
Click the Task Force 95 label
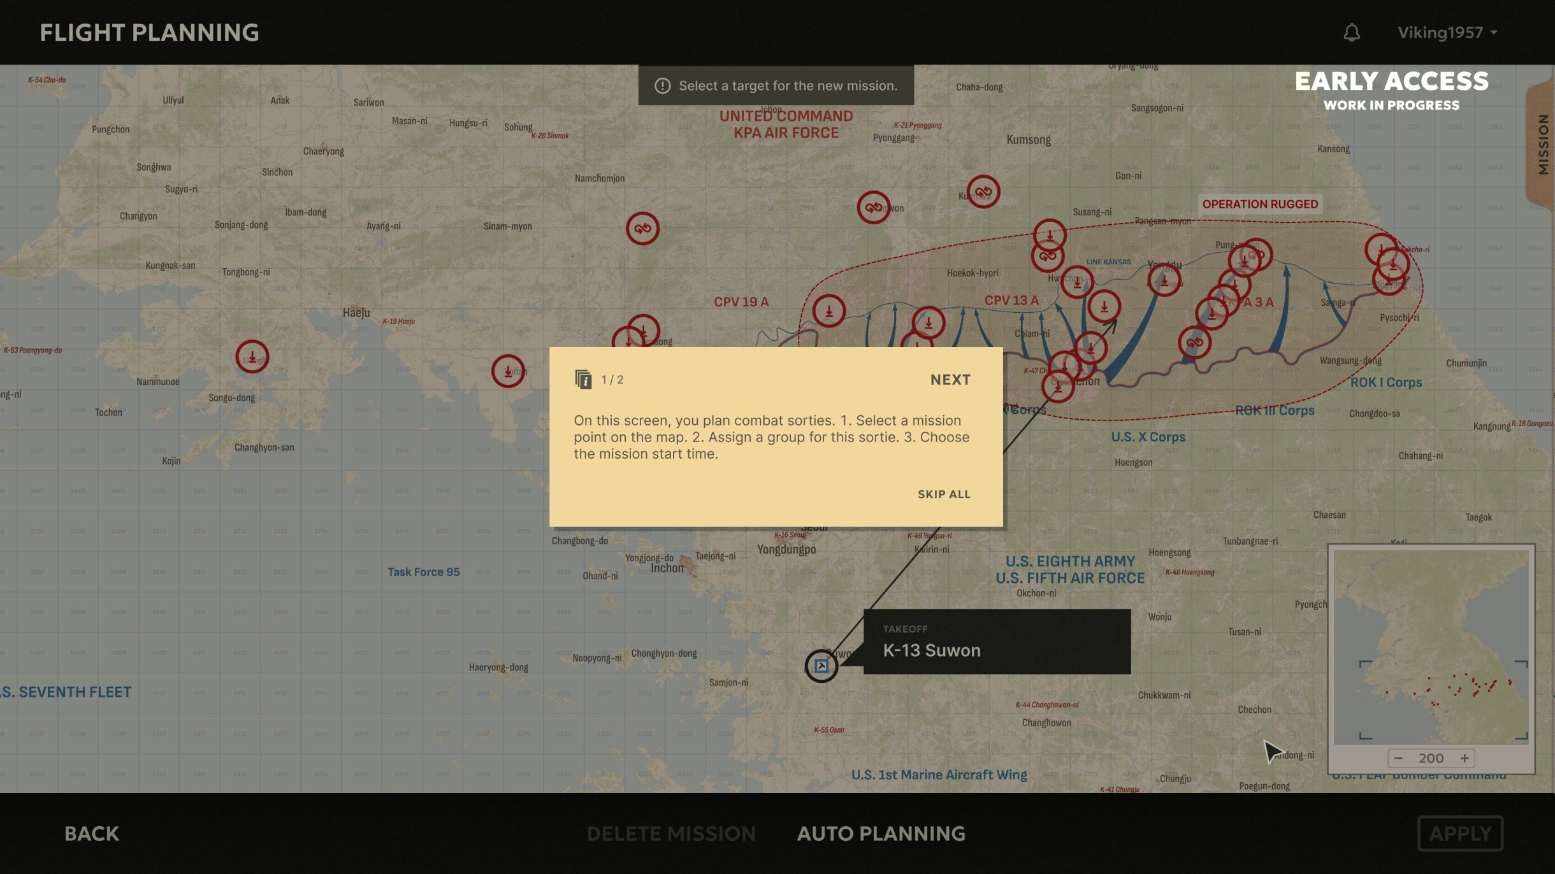pyautogui.click(x=424, y=572)
